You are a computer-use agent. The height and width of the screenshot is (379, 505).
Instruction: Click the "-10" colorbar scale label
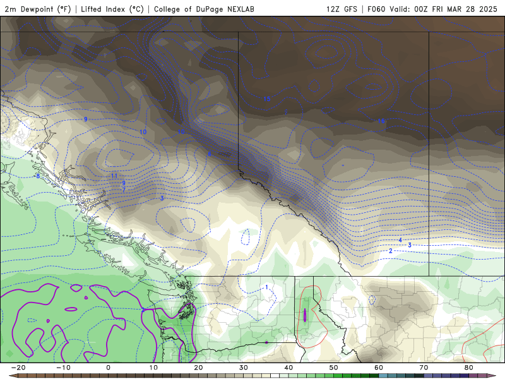click(x=64, y=368)
